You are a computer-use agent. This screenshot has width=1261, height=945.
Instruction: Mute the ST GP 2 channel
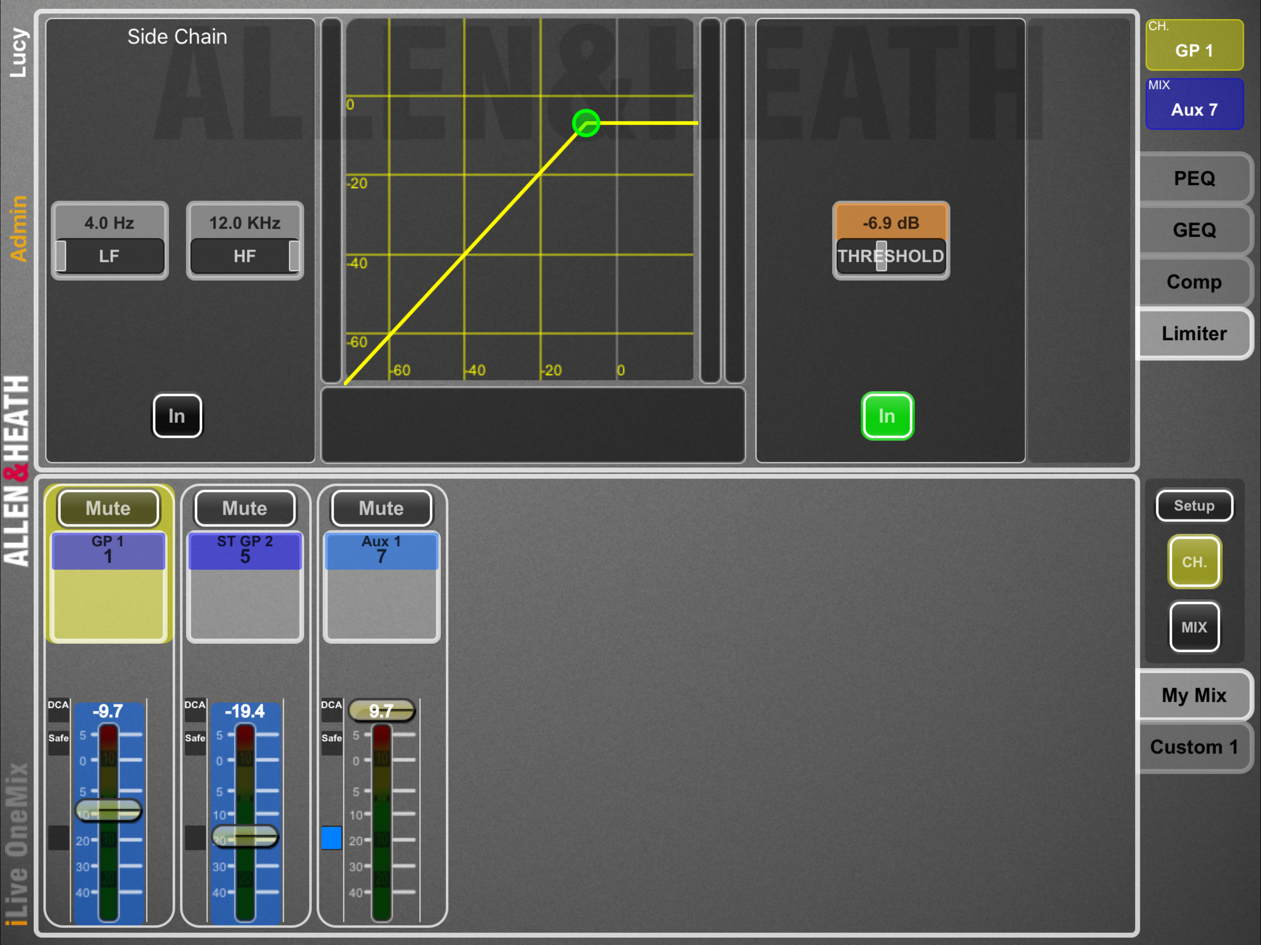click(245, 507)
